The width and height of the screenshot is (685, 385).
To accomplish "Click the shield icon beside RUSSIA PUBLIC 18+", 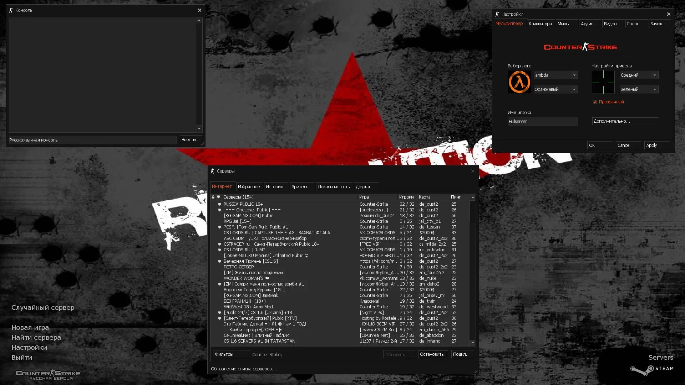I will coord(219,204).
